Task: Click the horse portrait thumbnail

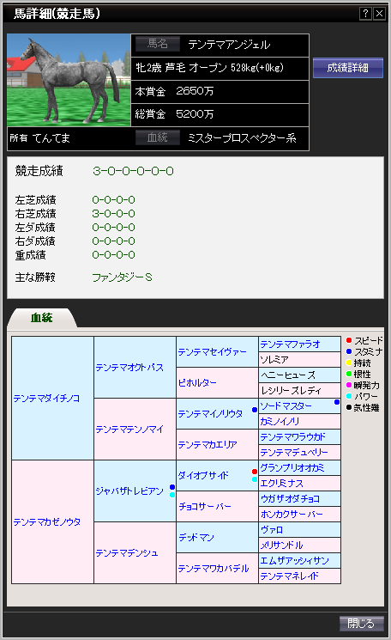Action: (69, 80)
